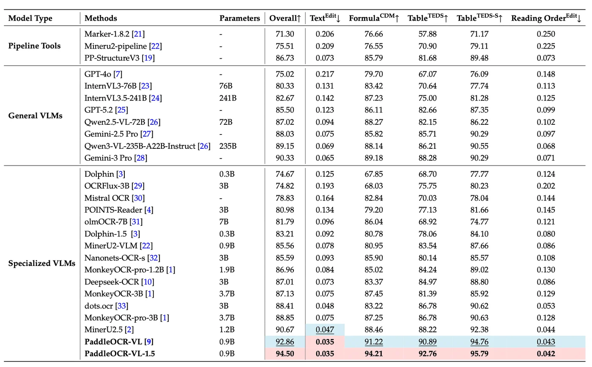The width and height of the screenshot is (592, 367).
Task: Click the 'Specialized VLMs' group label
Action: click(x=42, y=263)
